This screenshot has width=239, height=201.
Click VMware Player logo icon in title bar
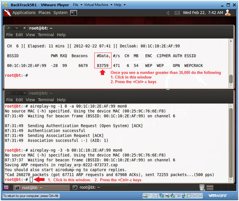[5, 5]
